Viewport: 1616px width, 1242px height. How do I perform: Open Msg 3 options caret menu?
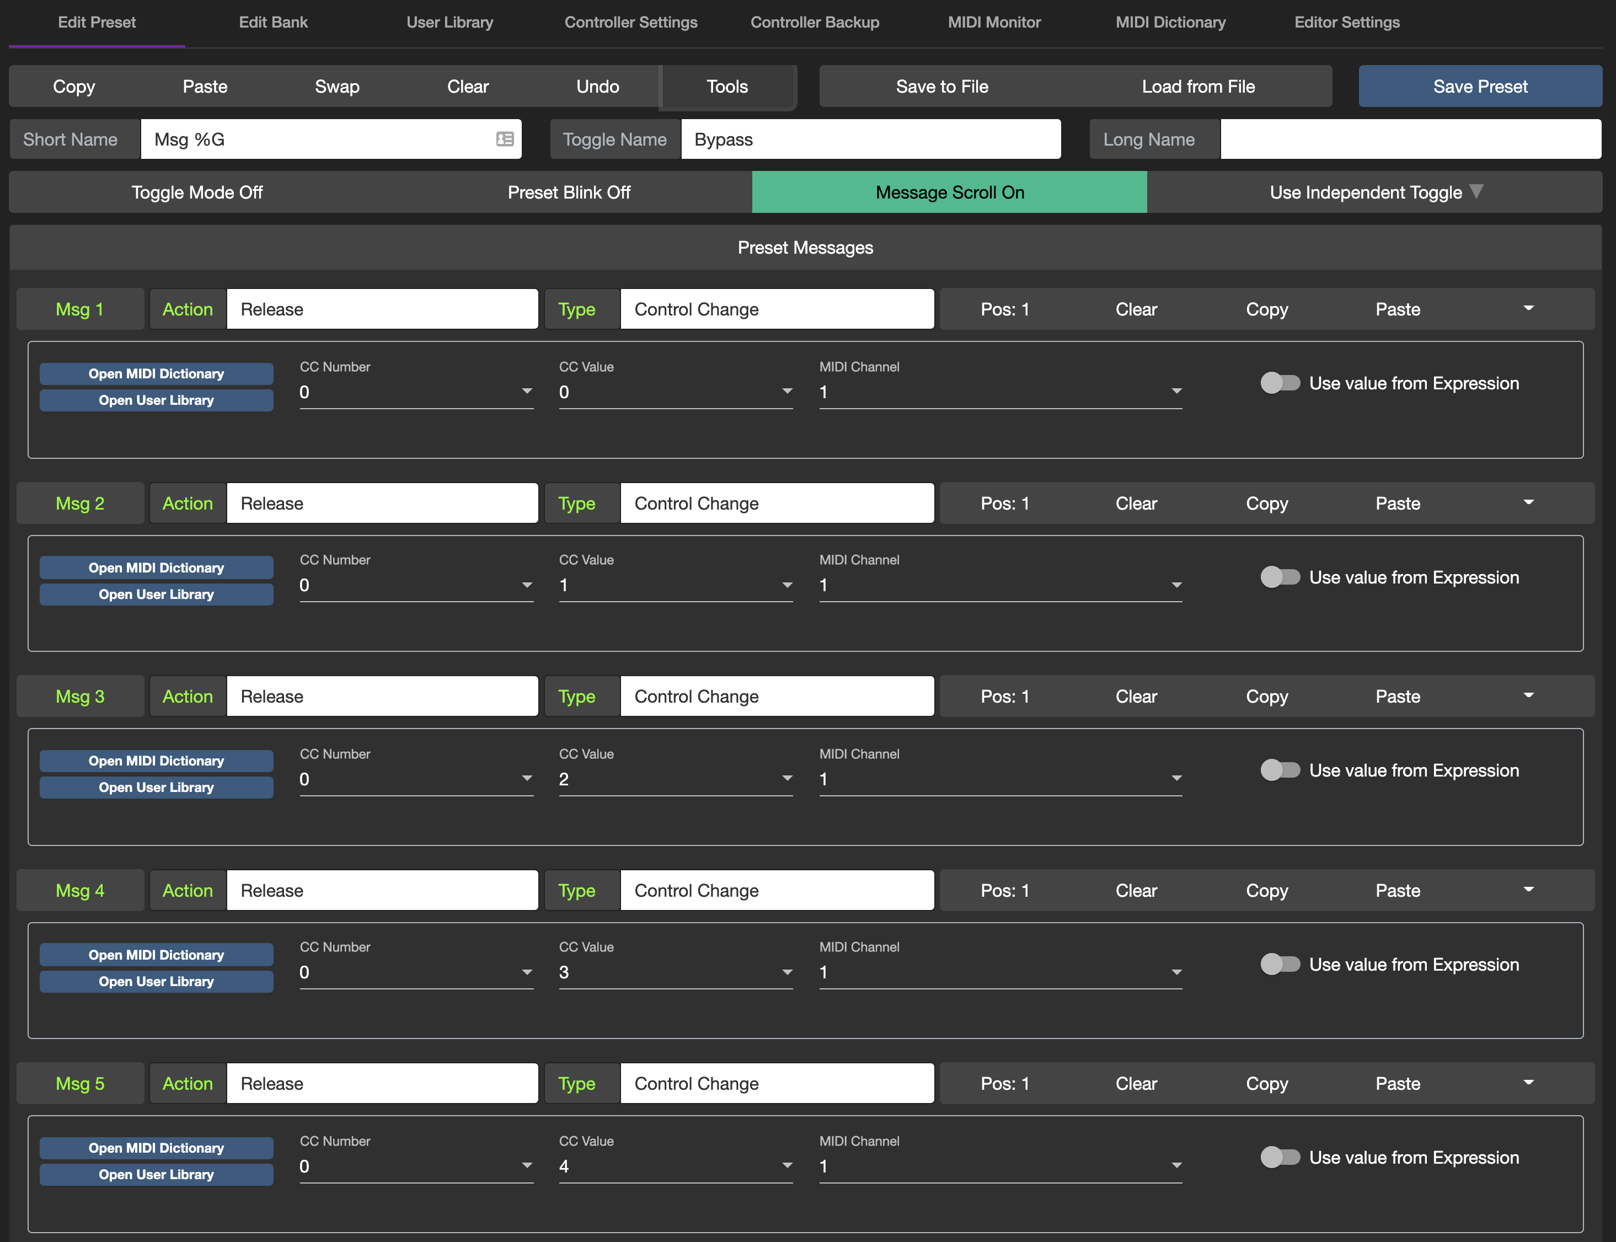[x=1528, y=695]
